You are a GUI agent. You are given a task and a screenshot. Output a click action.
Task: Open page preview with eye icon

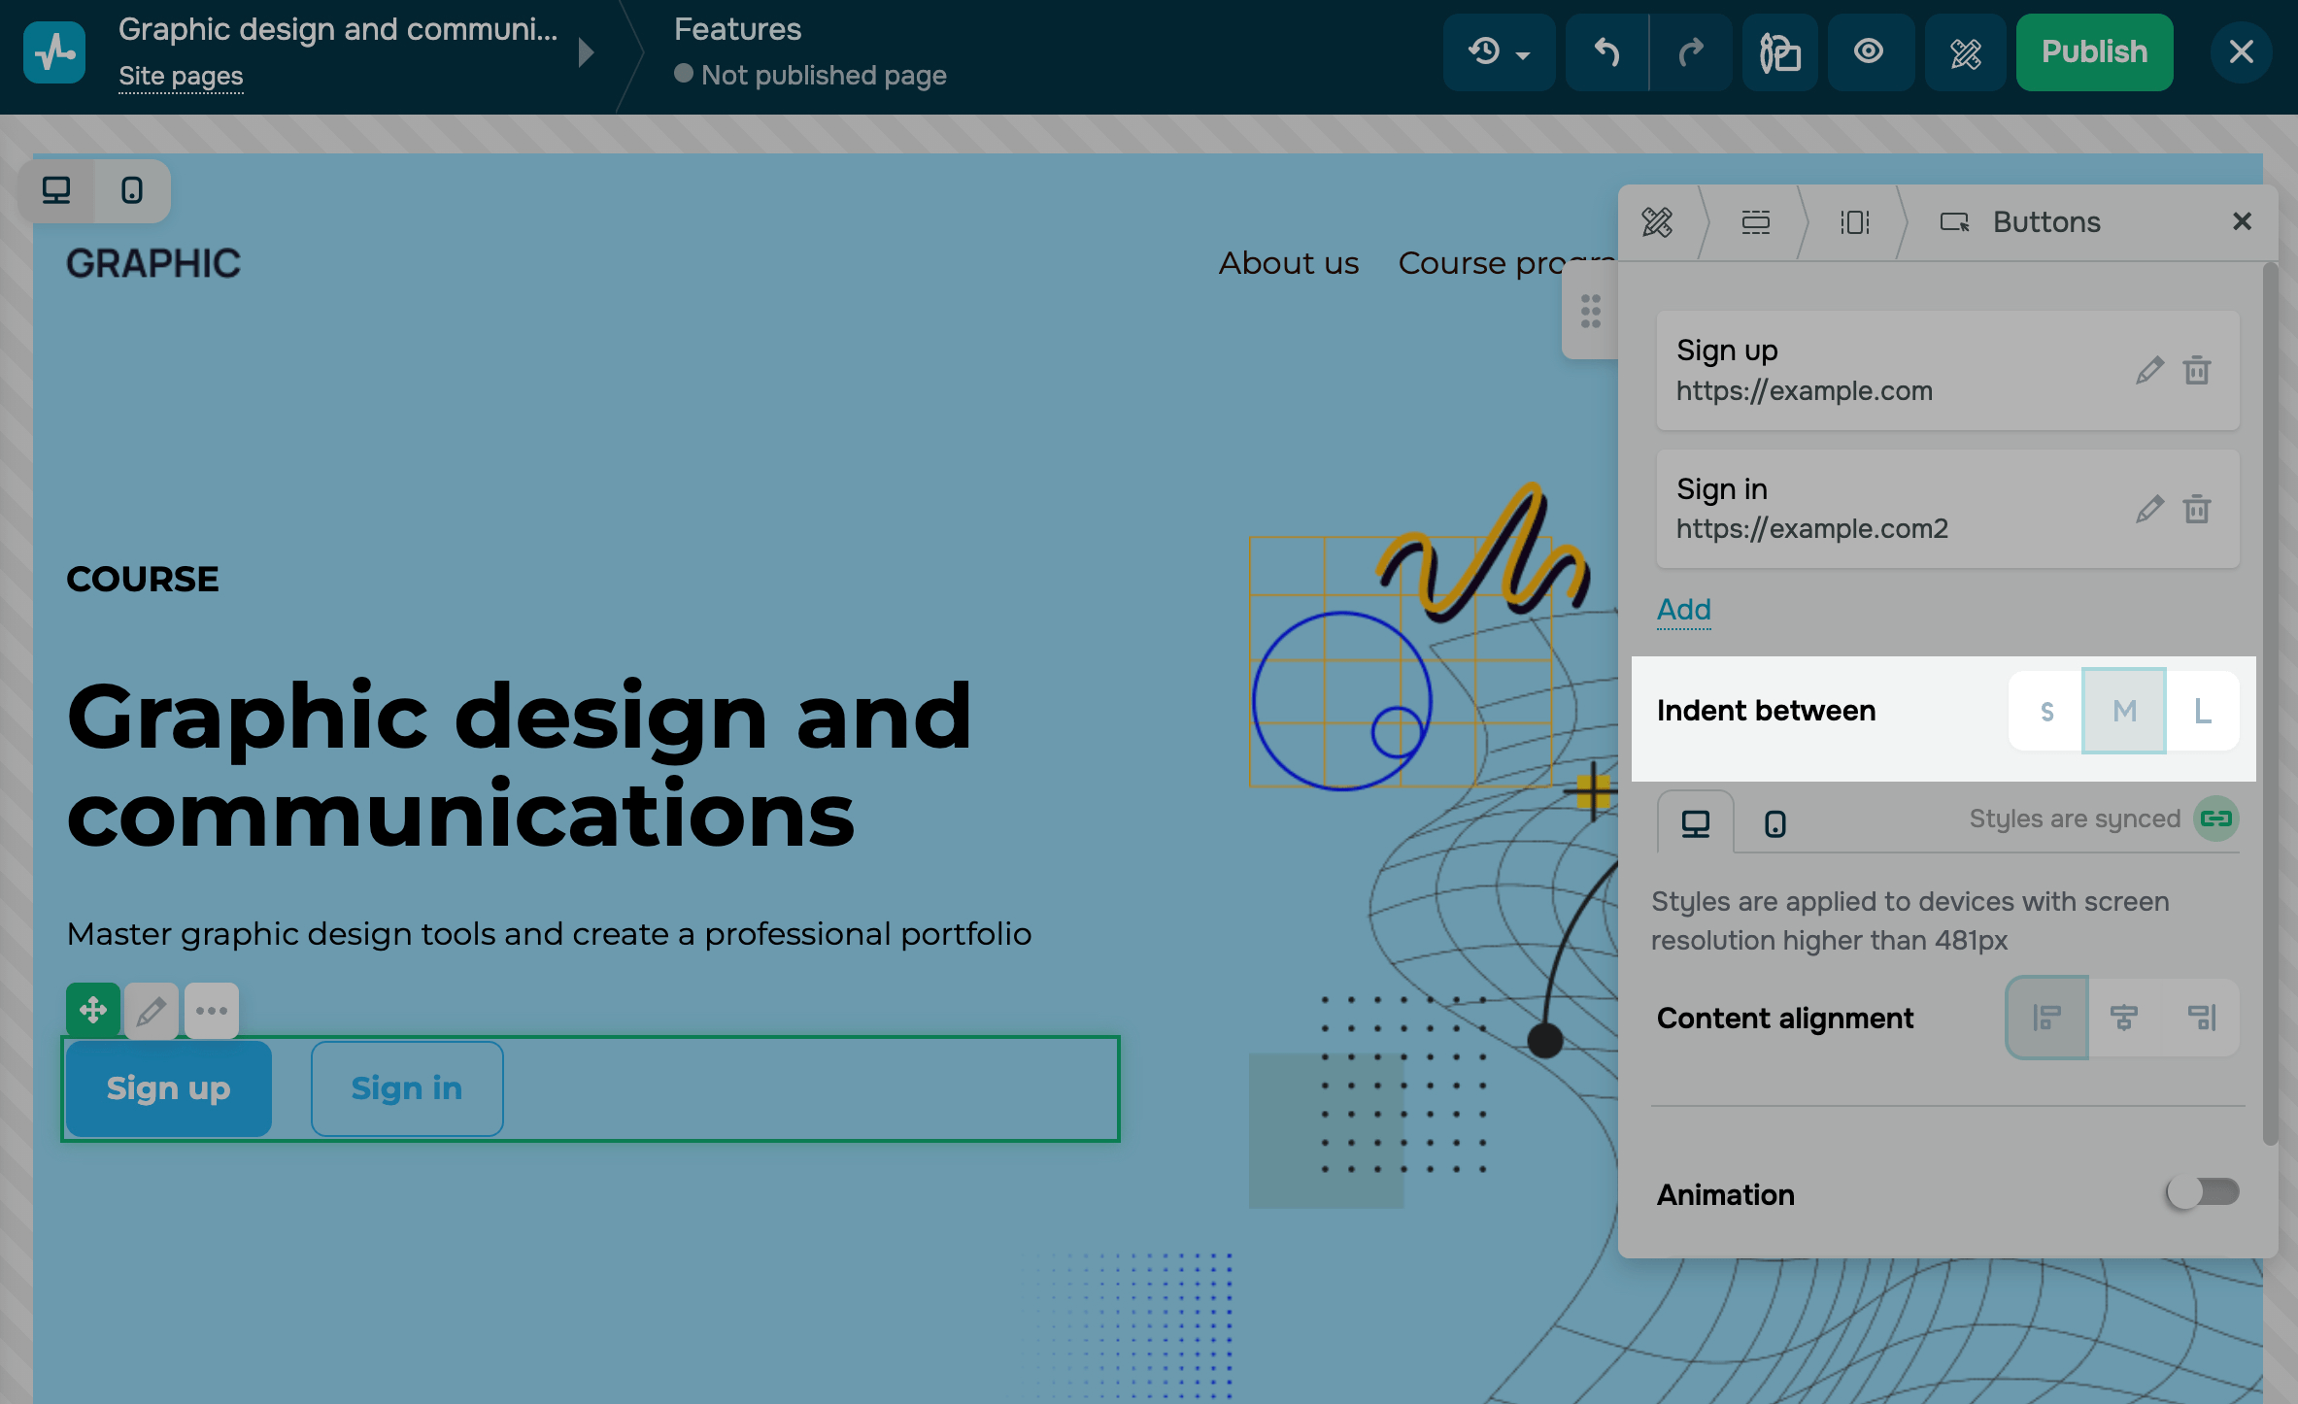[x=1869, y=52]
